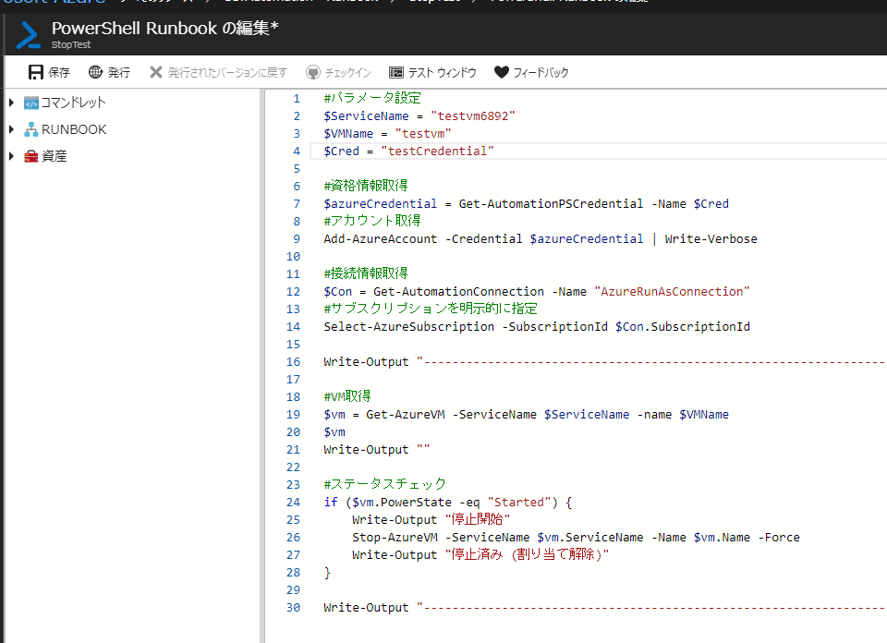
Task: Click the フィードバック button label
Action: pos(541,72)
